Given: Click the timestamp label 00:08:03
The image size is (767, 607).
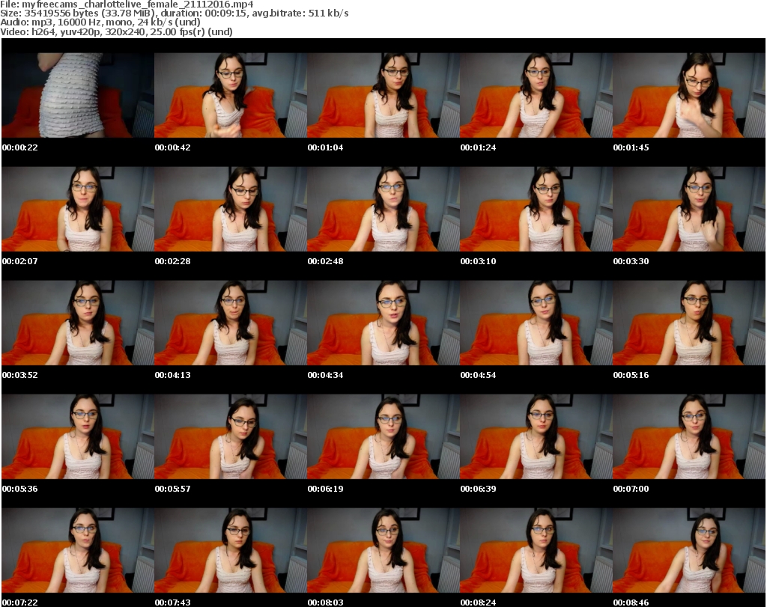Looking at the screenshot, I should (x=325, y=603).
